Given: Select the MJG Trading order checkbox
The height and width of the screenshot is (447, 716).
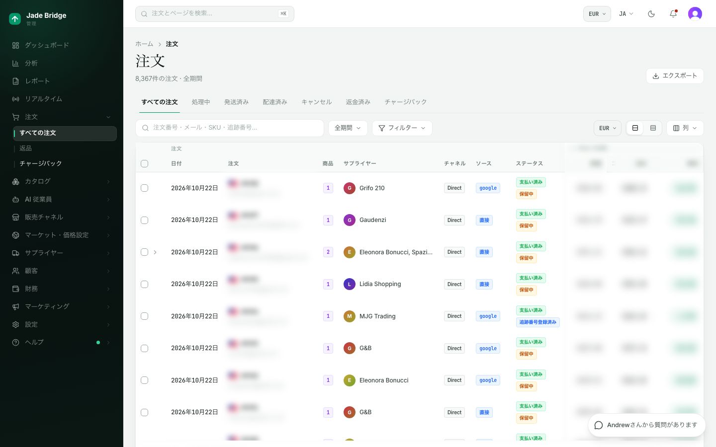Looking at the screenshot, I should point(145,316).
